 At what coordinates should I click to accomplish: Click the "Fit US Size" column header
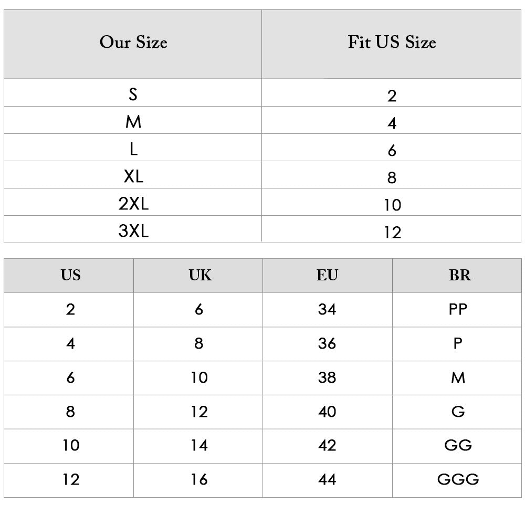coord(392,43)
